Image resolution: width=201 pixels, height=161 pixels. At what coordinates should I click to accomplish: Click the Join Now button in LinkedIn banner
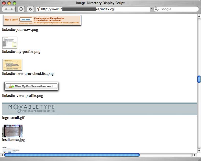26,20
